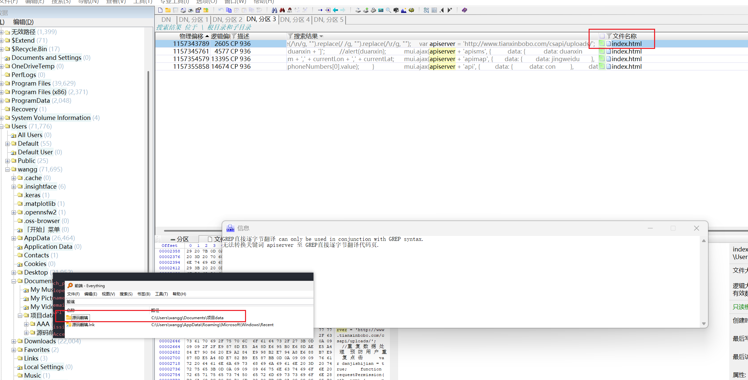Tick the checkbox in the 文件名称 header
Viewport: 748px width, 380px height.
[602, 36]
